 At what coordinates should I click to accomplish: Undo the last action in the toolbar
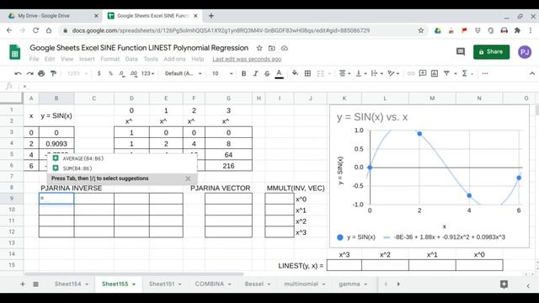[x=18, y=73]
